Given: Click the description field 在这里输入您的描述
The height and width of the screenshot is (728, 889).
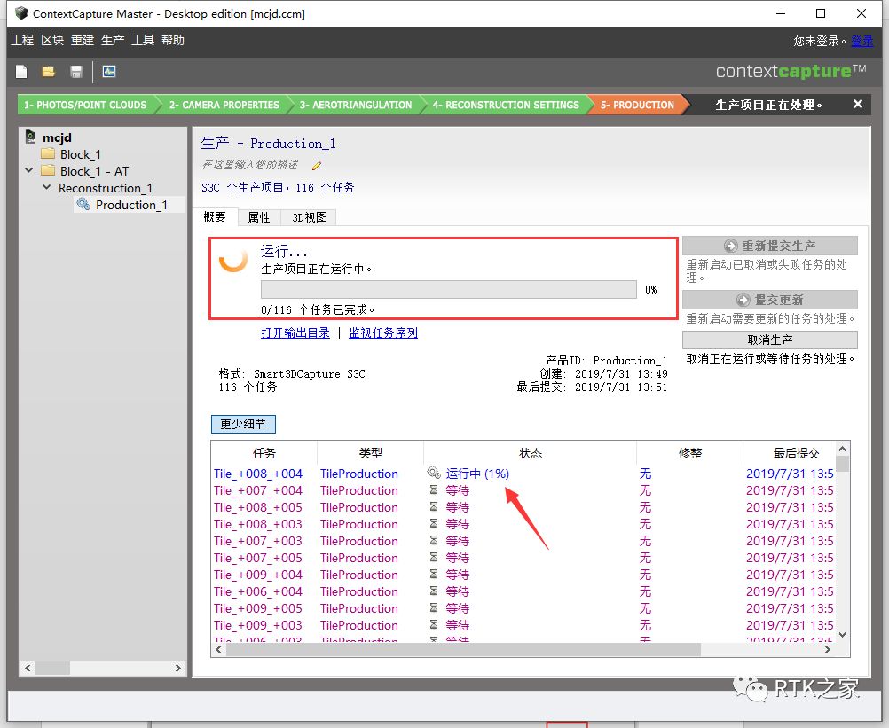Looking at the screenshot, I should 250,165.
